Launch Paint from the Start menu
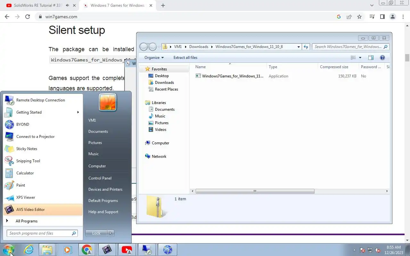Image resolution: width=410 pixels, height=256 pixels. click(x=43, y=185)
